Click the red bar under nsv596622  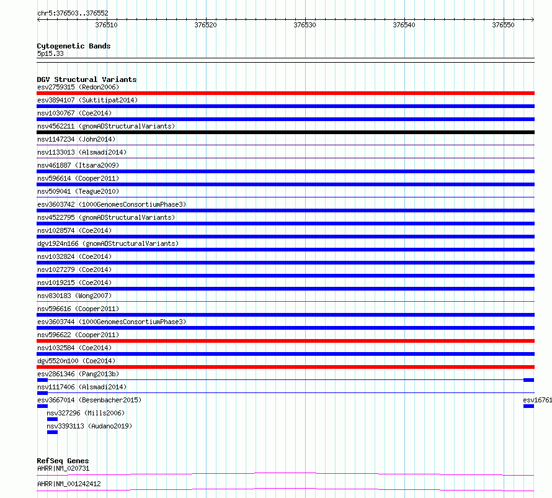pos(285,341)
